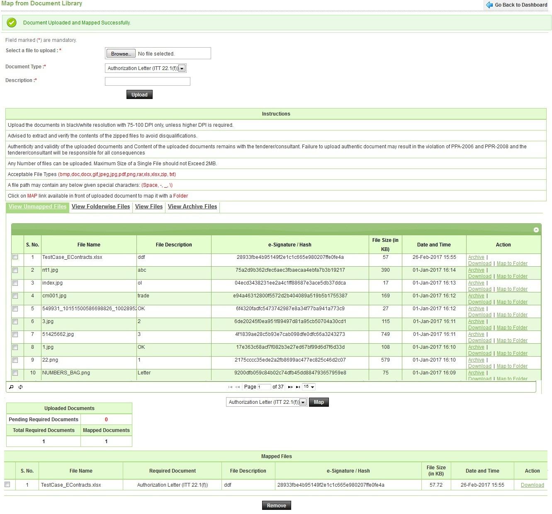Download the mapped TestCase_EContracts.xlsx file
The height and width of the screenshot is (514, 552).
532,485
